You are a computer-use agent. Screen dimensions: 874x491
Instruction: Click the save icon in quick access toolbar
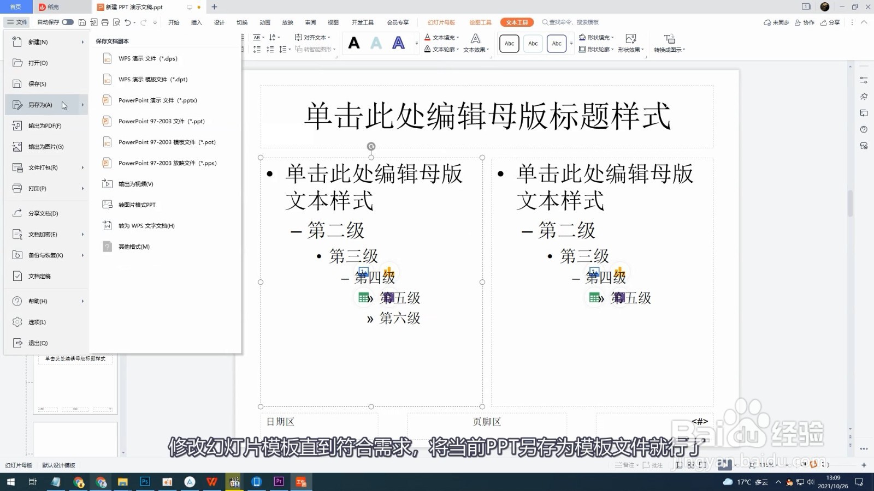tap(82, 22)
